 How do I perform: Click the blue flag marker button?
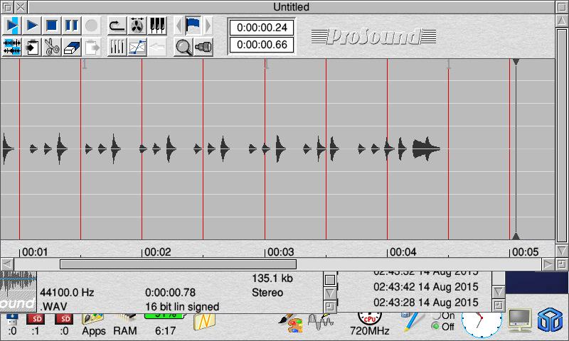[x=193, y=26]
